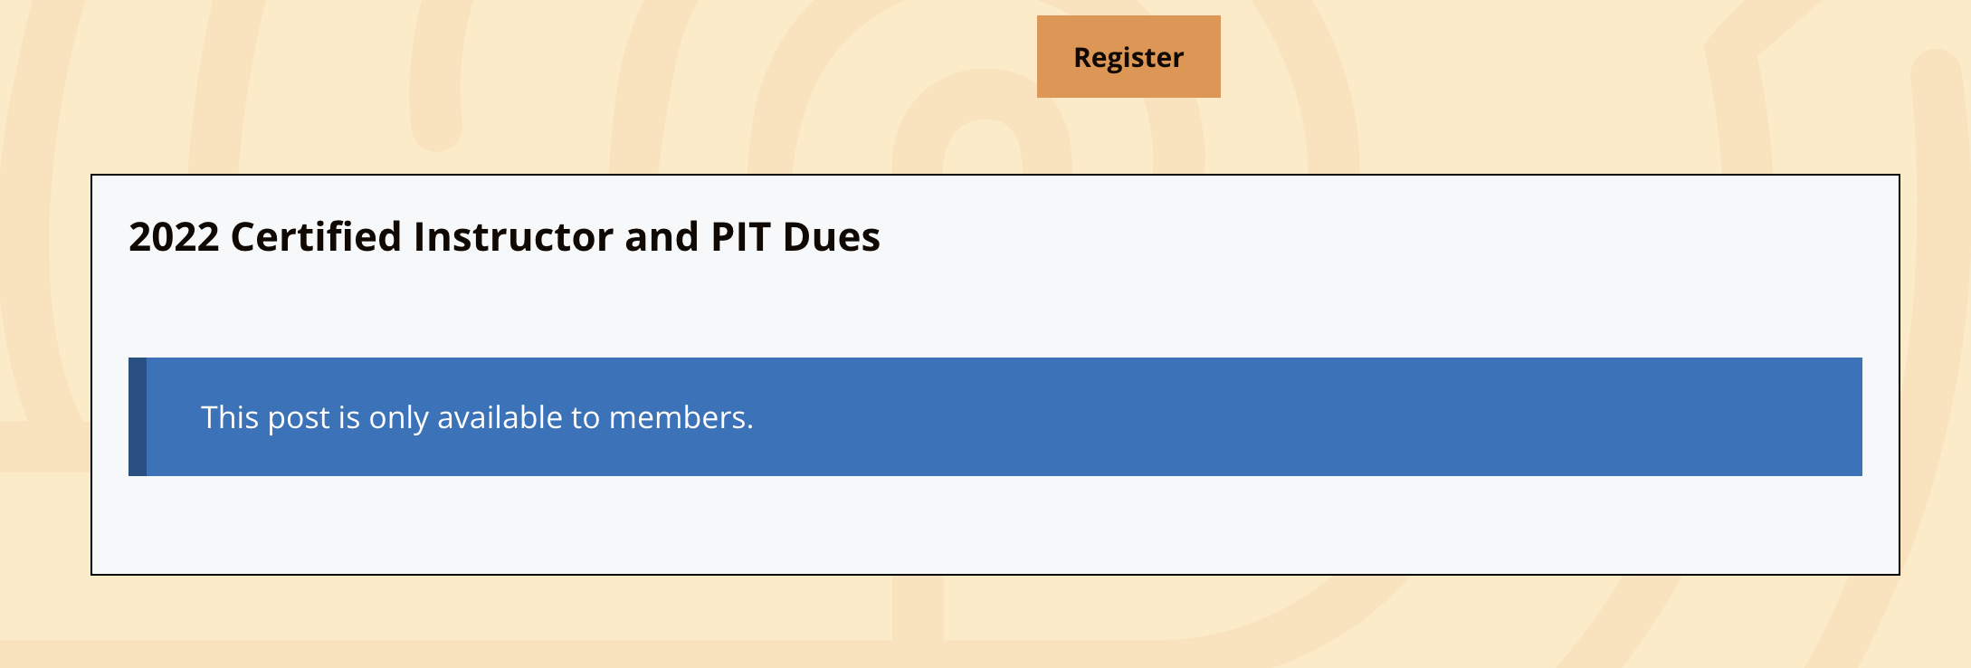Click the dark blue stripe on the notice's left edge

pyautogui.click(x=138, y=417)
